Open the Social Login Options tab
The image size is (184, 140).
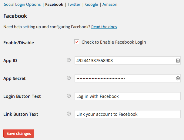tap(22, 5)
